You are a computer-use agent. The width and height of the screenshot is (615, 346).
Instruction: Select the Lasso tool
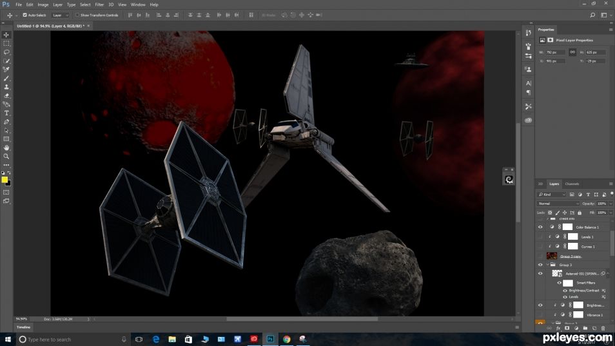pos(6,52)
